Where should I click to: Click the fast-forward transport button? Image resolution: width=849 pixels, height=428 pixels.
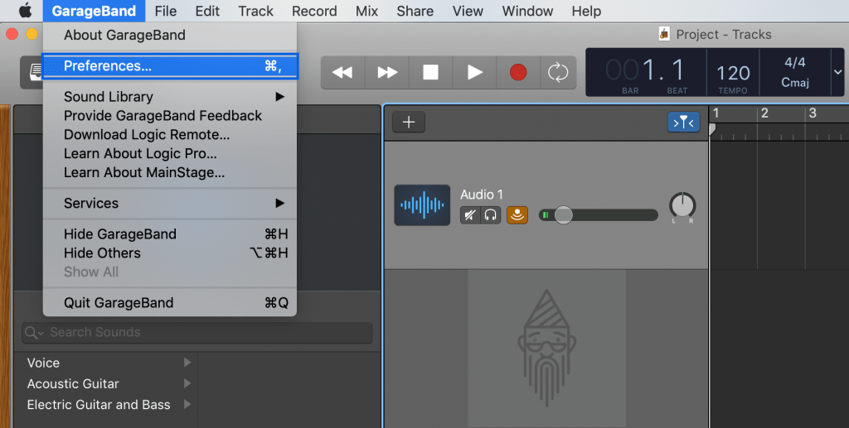387,72
